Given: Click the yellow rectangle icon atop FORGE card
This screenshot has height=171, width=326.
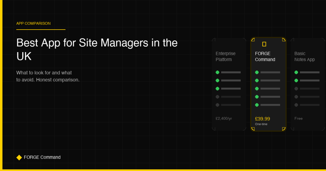Looking at the screenshot, I should [x=264, y=44].
